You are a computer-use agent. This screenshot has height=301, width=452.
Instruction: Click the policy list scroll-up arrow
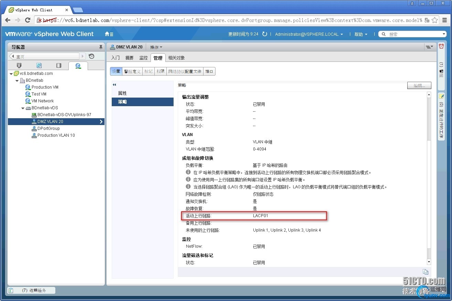[x=429, y=94]
